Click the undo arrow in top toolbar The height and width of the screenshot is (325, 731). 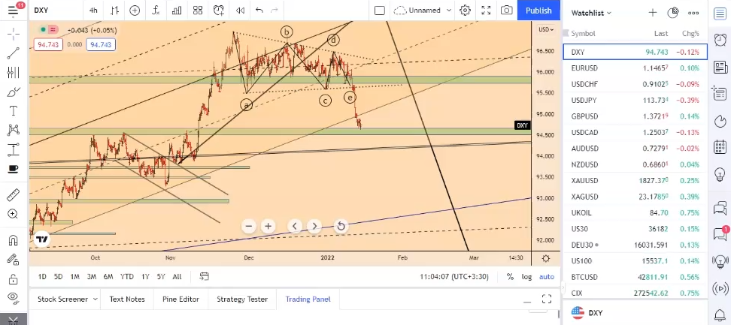[259, 11]
